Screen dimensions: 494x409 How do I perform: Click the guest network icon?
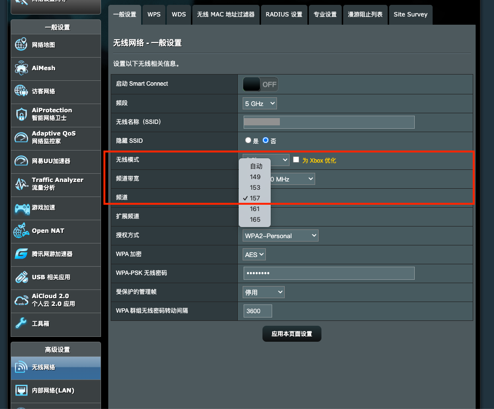[x=21, y=91]
